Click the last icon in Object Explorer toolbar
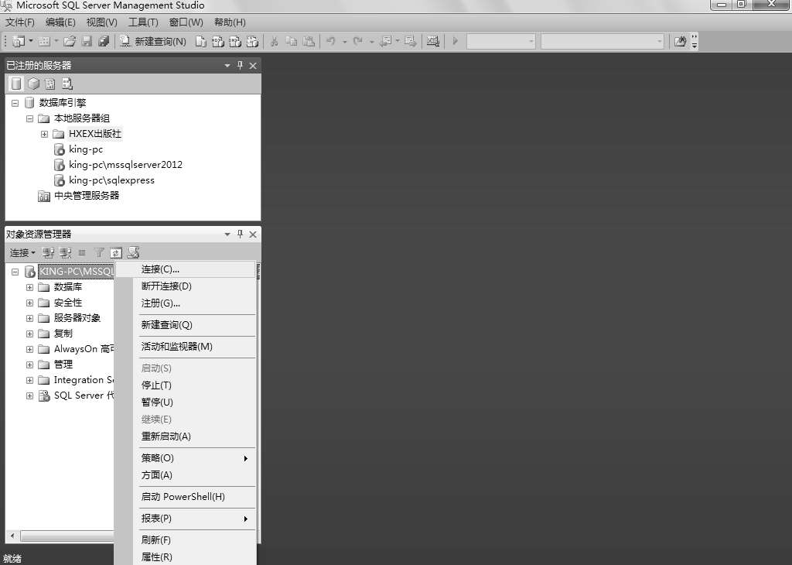This screenshot has width=792, height=565. point(133,252)
